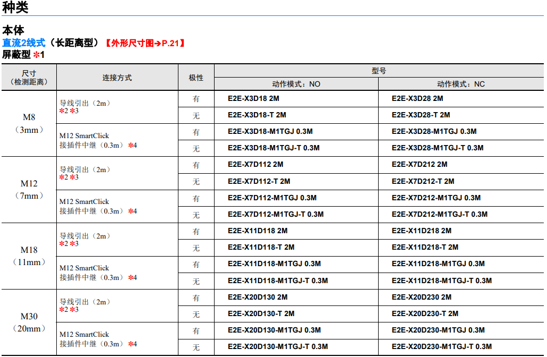Select the M30 (20mm) size cell
The image size is (547, 357).
[x=29, y=322]
